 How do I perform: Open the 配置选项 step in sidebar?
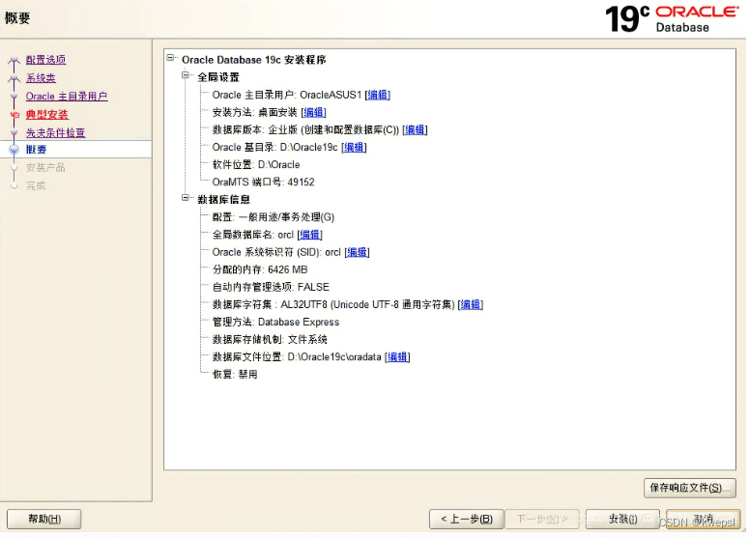point(45,60)
